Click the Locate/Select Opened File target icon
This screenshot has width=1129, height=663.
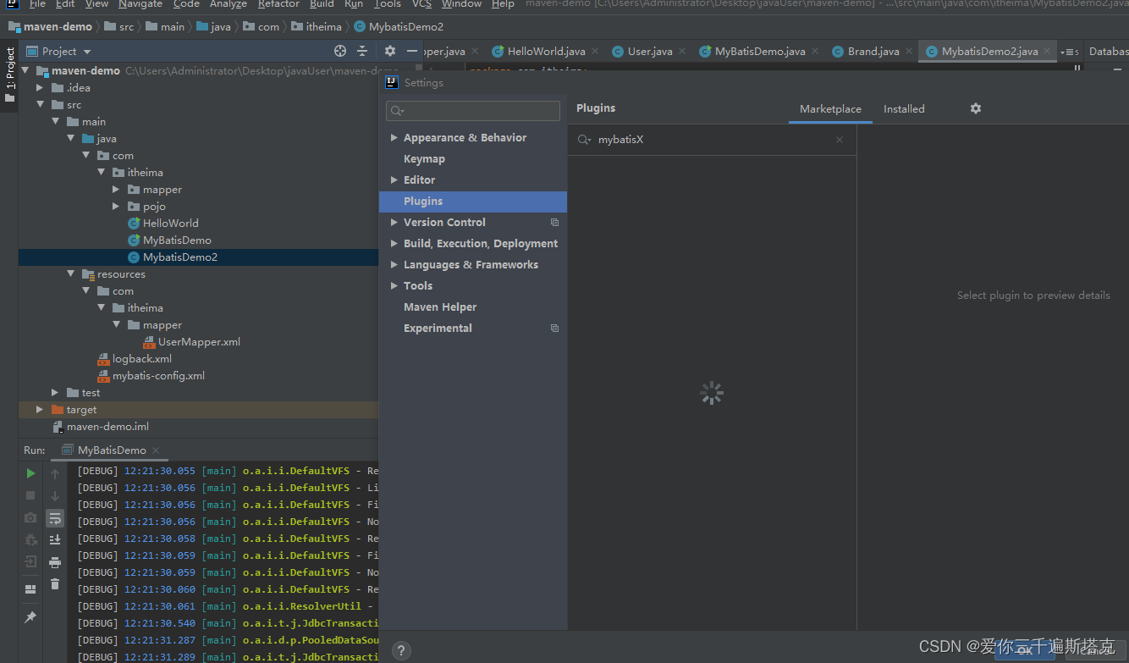[340, 51]
